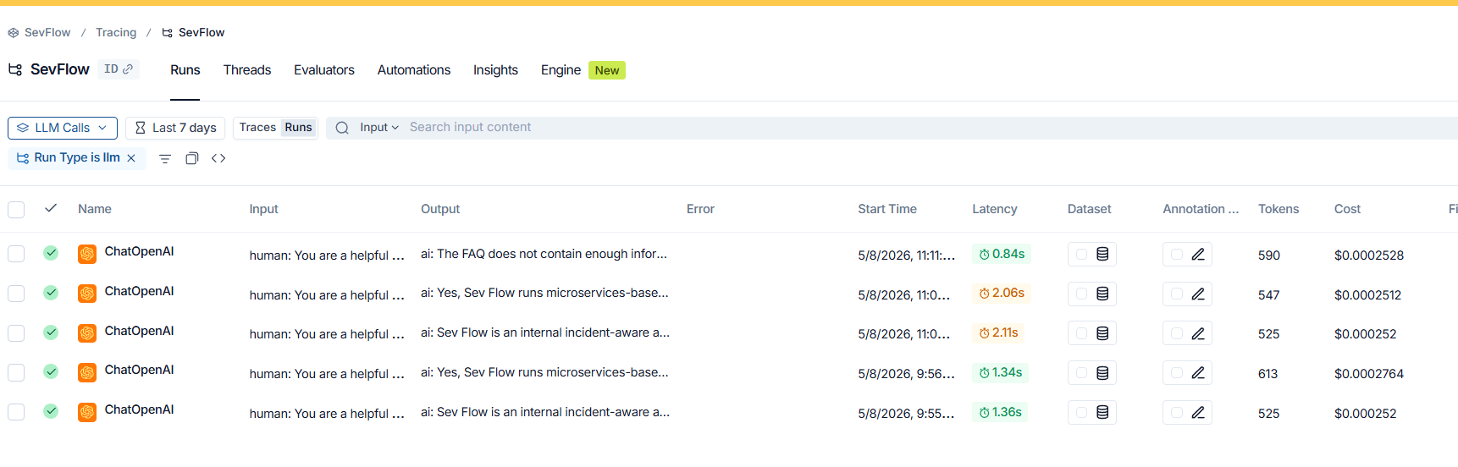Click the Run Type is llm filter chip

tap(77, 158)
